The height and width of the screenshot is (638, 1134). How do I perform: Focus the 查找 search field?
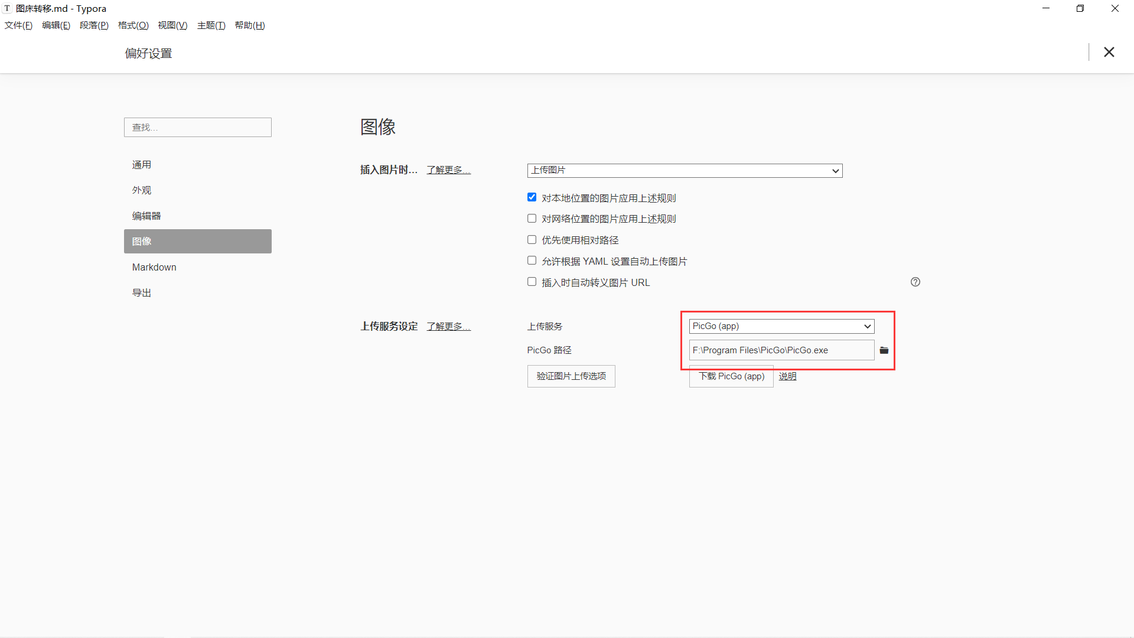[198, 128]
